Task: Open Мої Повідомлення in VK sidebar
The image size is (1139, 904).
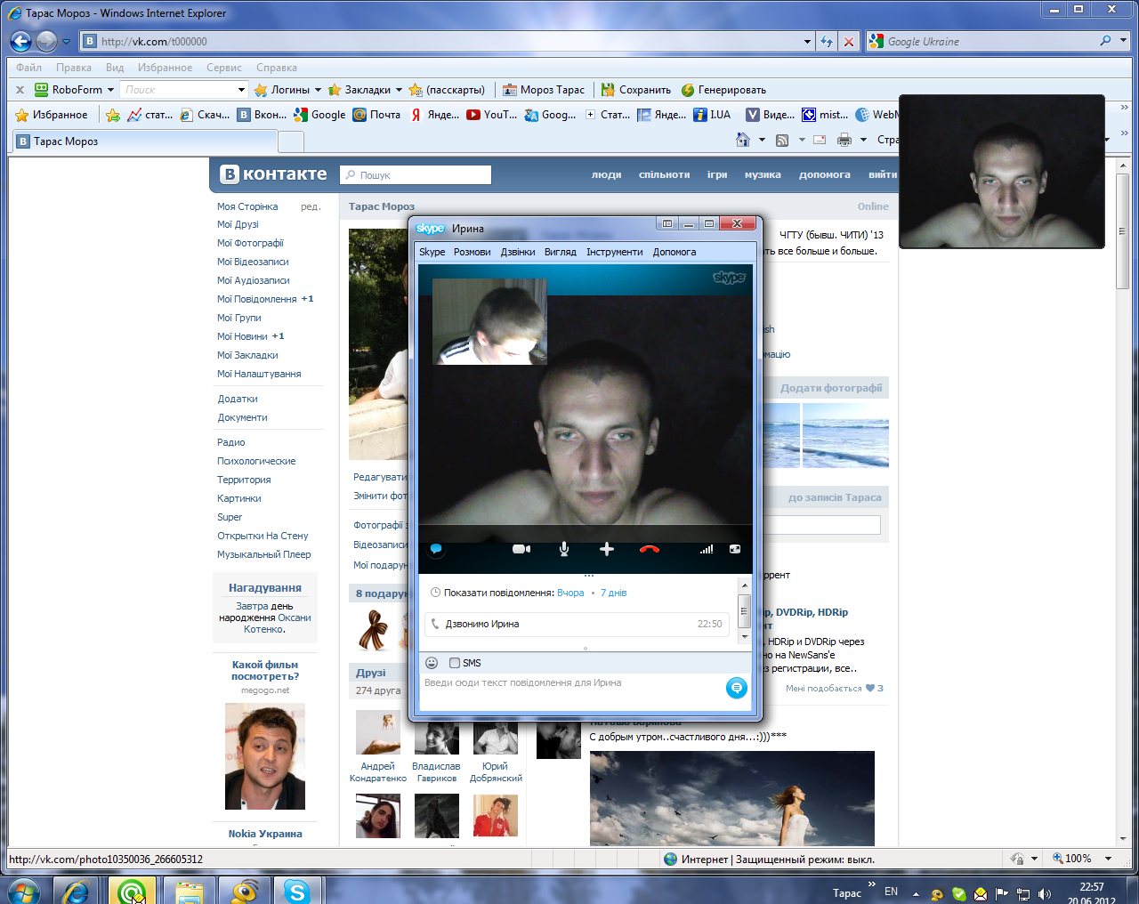Action: tap(256, 299)
